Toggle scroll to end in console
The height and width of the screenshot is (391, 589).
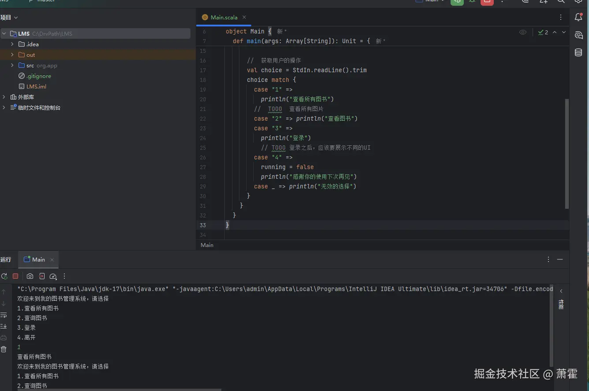point(4,326)
